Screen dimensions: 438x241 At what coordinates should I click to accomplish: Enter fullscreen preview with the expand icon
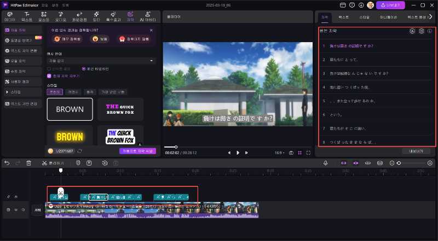(x=308, y=152)
